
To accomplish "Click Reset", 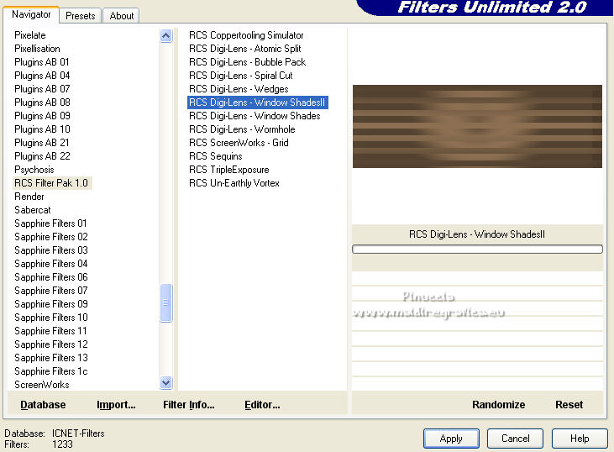I will click(569, 405).
